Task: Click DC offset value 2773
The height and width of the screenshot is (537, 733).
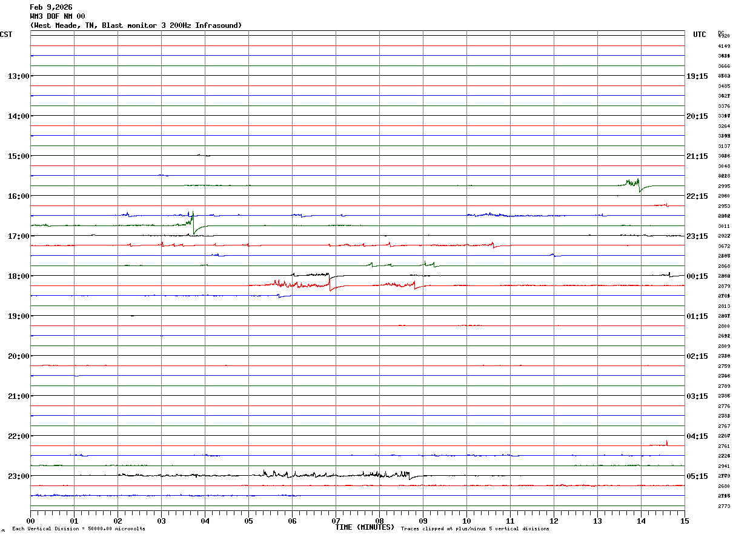Action: [x=724, y=506]
